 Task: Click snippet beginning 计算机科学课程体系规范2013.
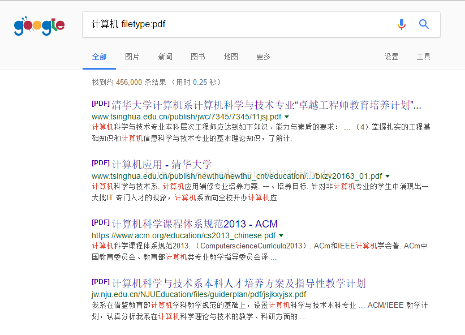point(260,251)
